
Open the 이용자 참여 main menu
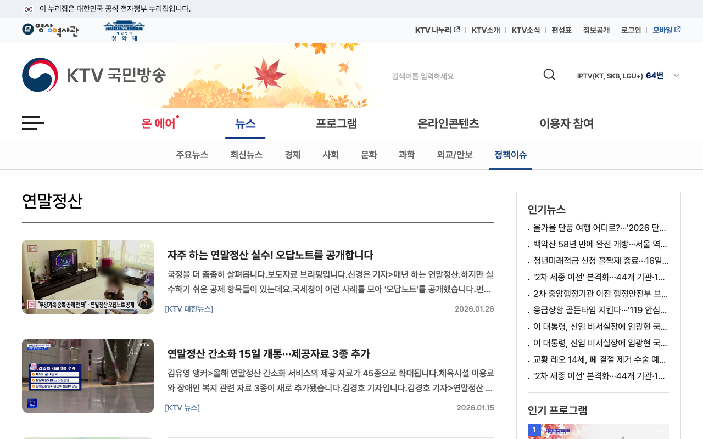pos(566,123)
